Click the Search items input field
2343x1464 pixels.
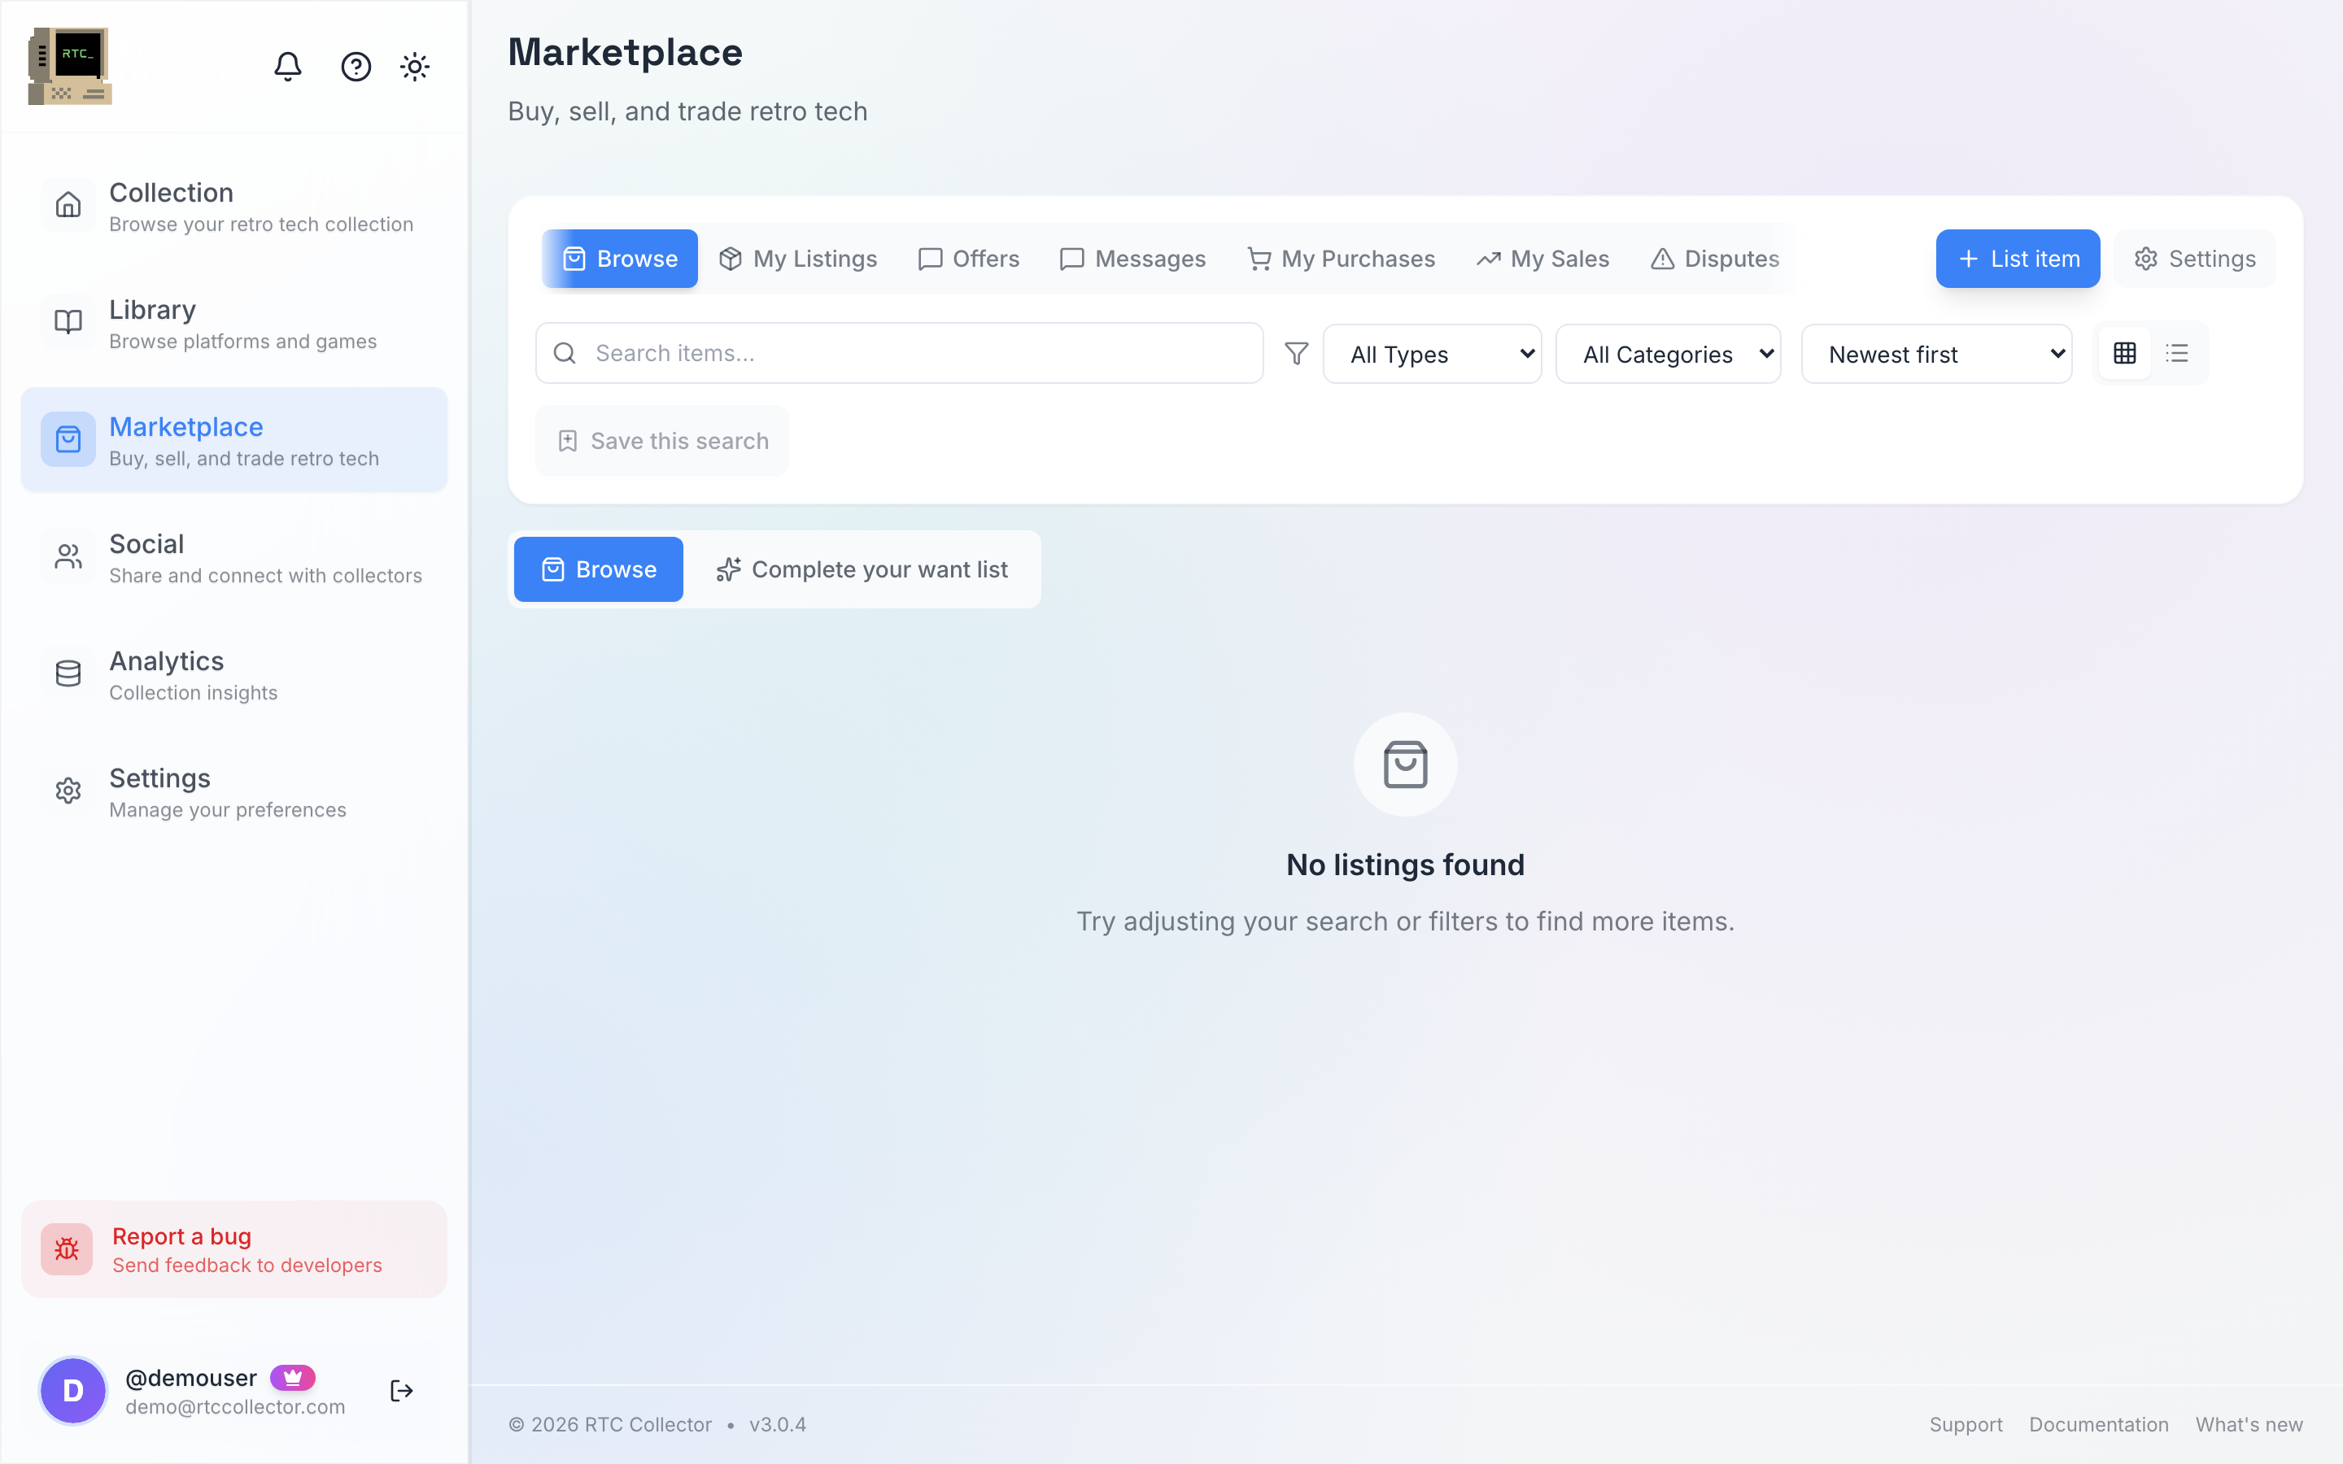coord(900,354)
